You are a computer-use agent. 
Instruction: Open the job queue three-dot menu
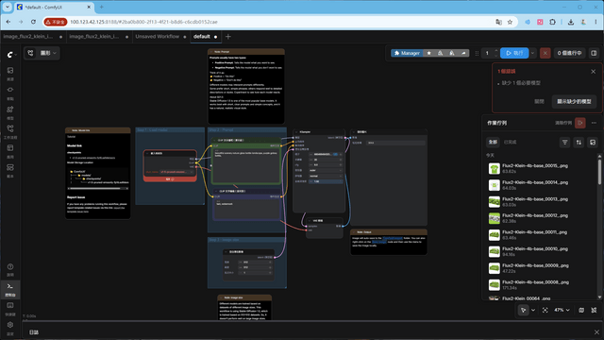594,123
